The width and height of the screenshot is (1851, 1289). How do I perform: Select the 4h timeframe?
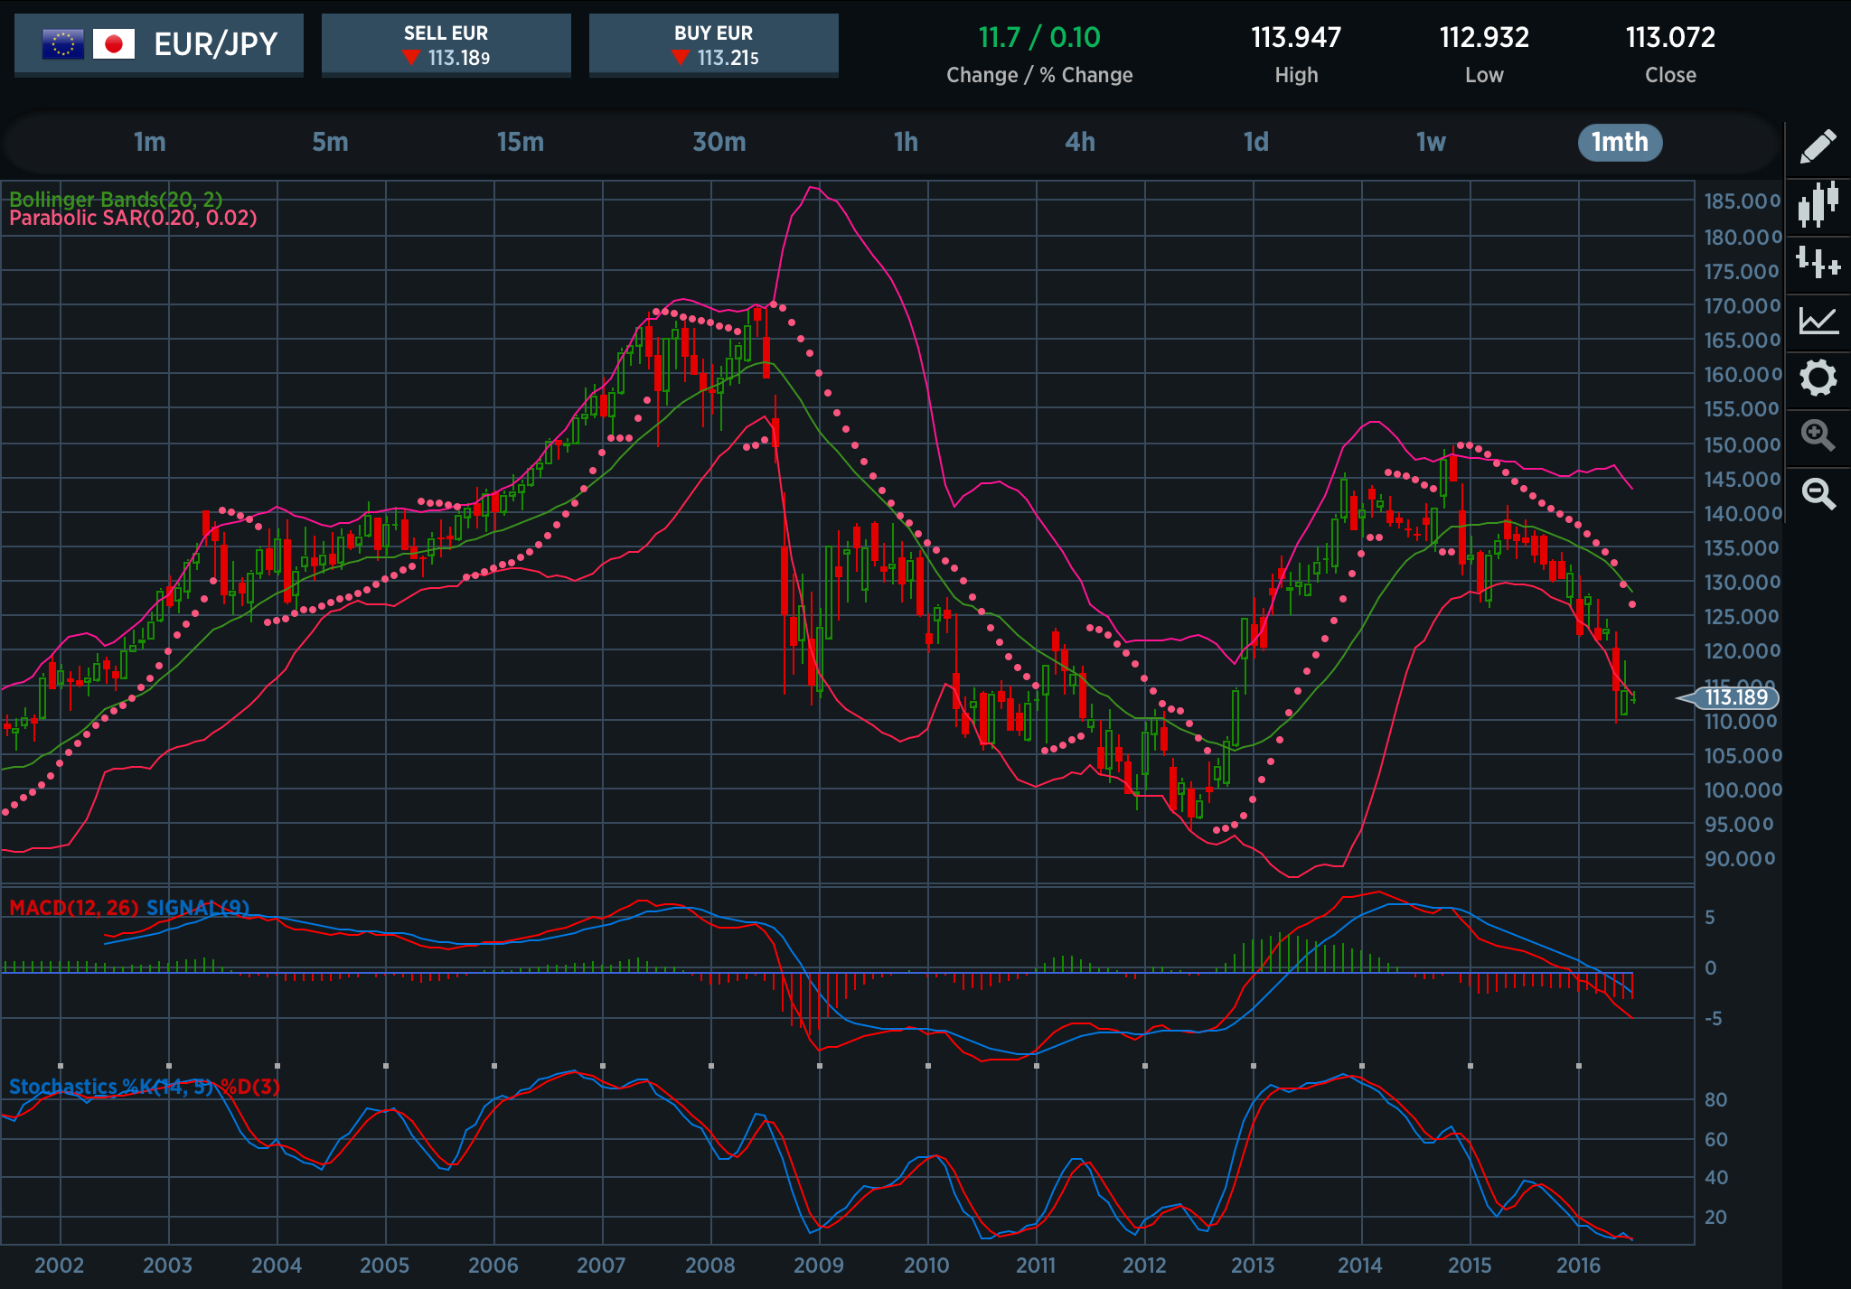[1080, 142]
